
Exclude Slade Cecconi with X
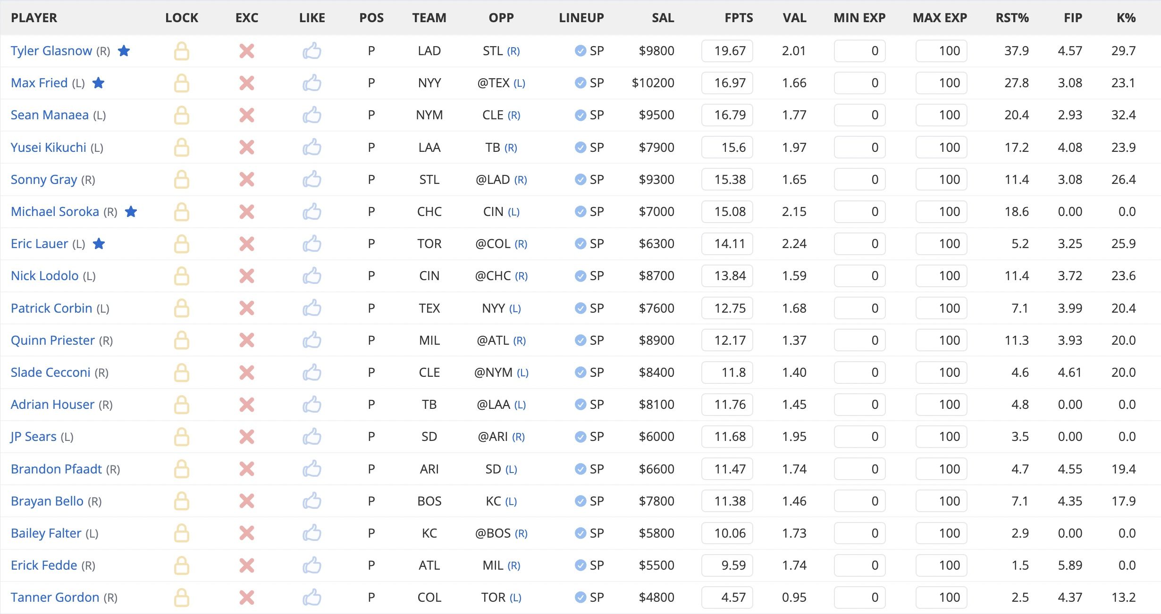tap(247, 373)
